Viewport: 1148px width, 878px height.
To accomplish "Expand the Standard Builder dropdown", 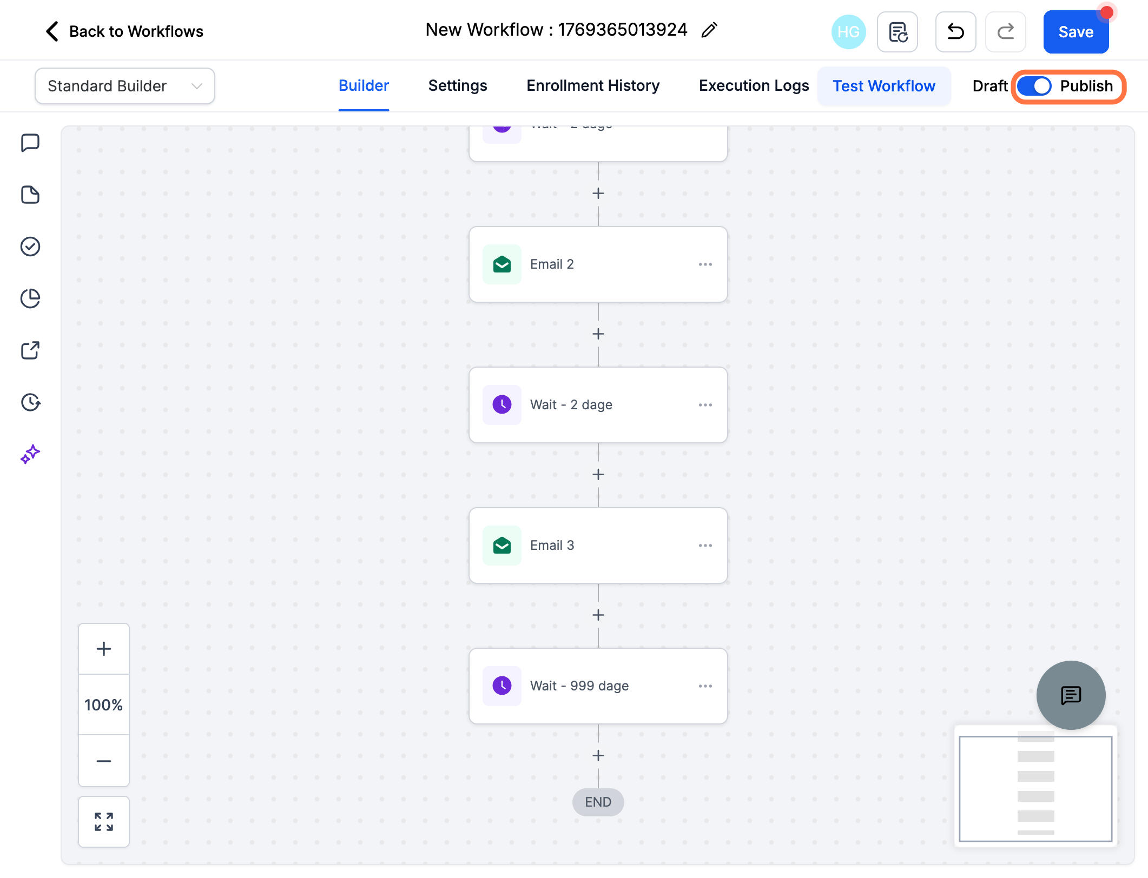I will (x=125, y=86).
